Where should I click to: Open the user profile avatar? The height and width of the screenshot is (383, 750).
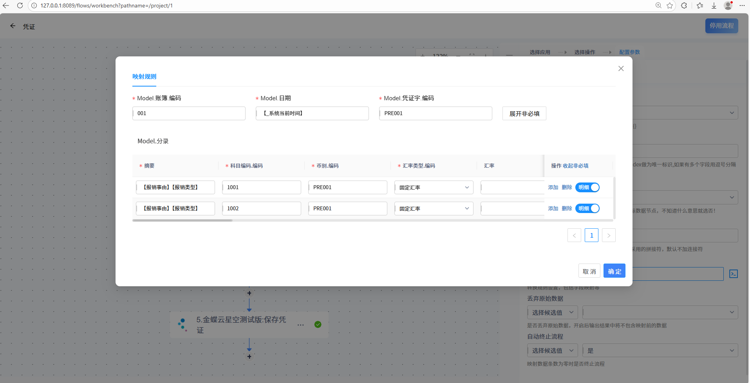coord(728,5)
